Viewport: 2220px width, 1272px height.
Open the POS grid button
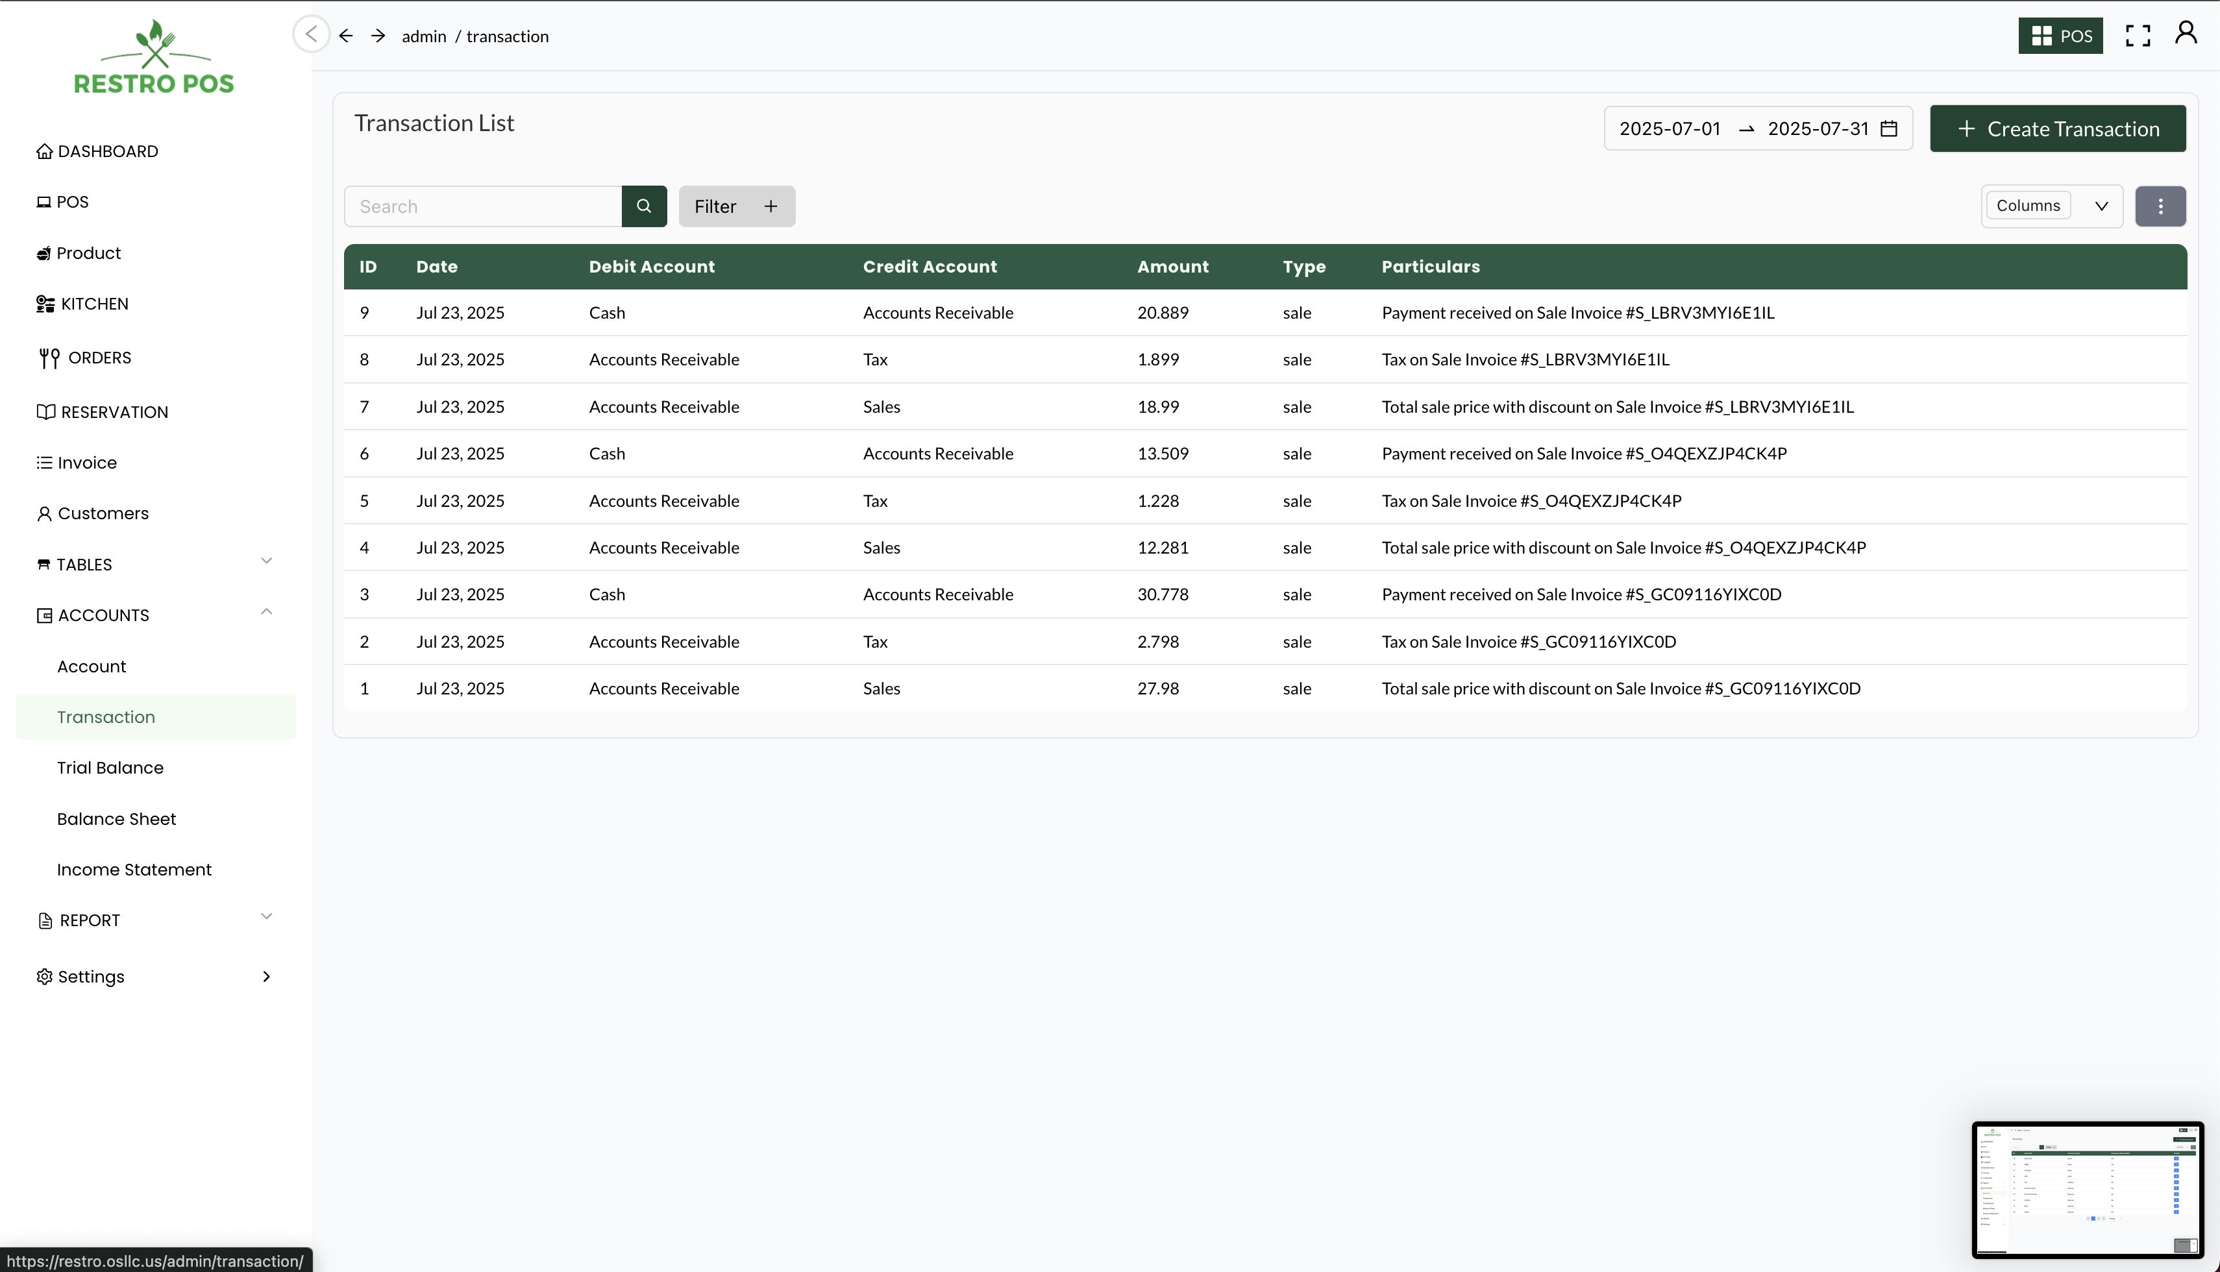coord(2059,36)
